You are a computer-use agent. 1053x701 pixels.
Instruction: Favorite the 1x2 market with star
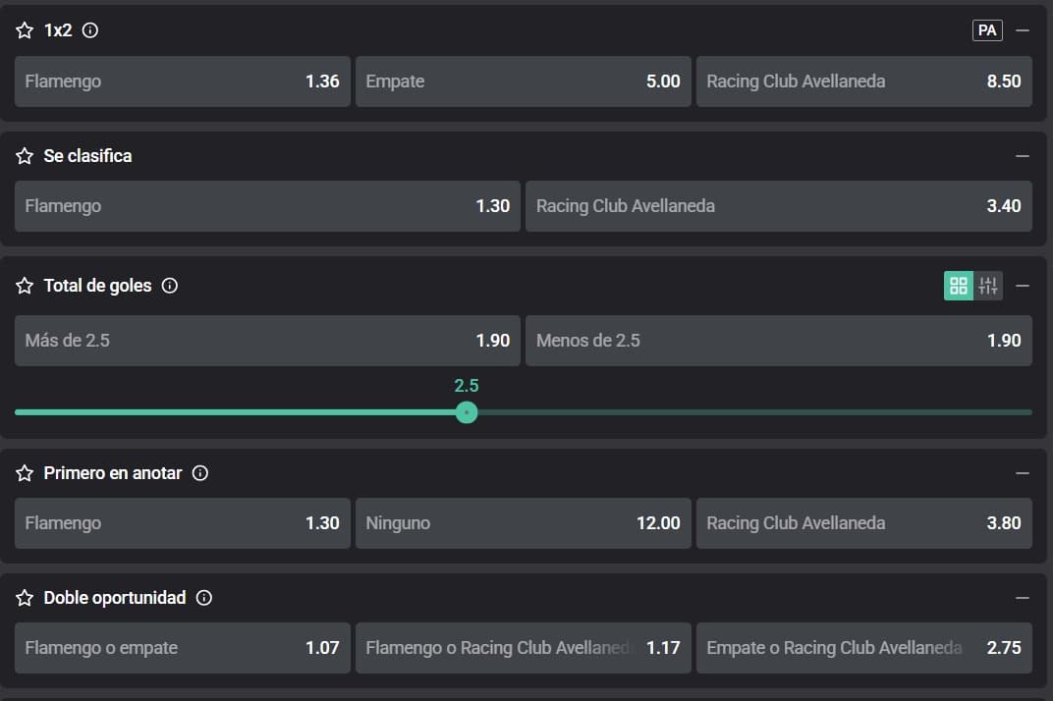[25, 30]
